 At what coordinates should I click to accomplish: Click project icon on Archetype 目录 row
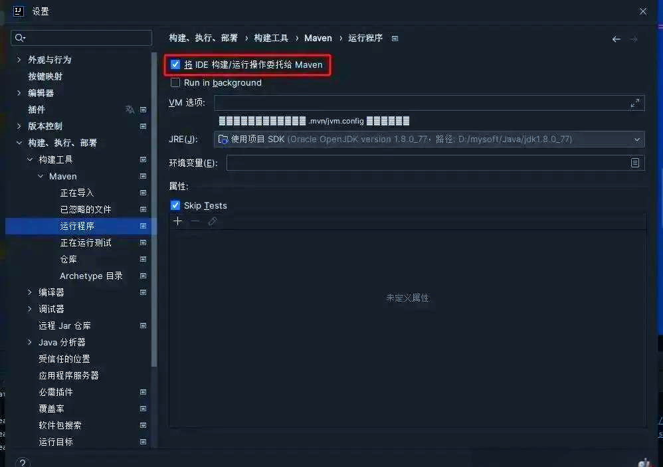(x=143, y=276)
